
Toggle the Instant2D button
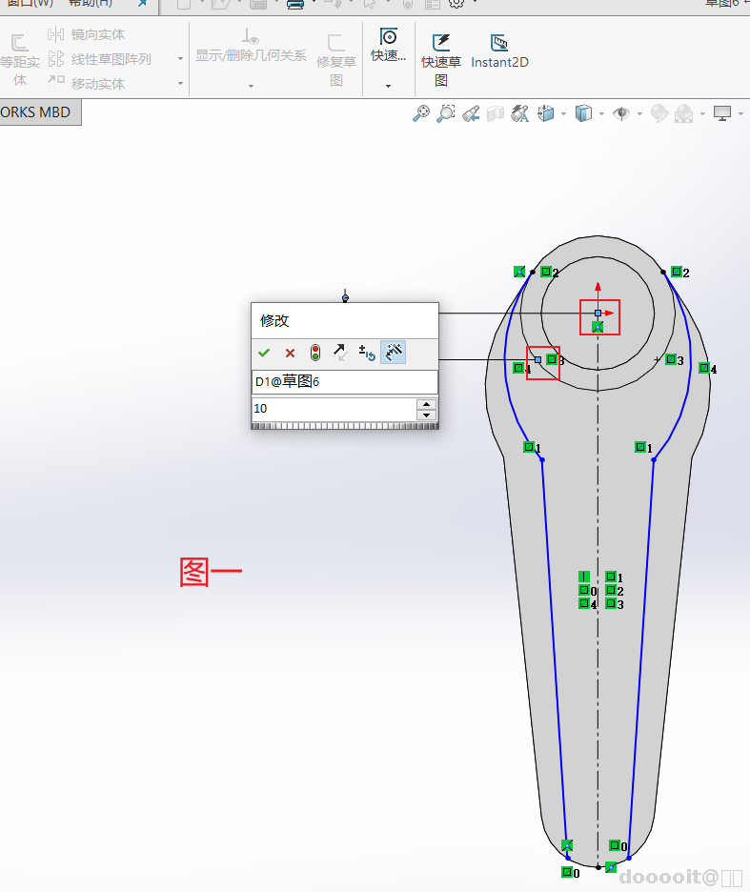pos(499,51)
